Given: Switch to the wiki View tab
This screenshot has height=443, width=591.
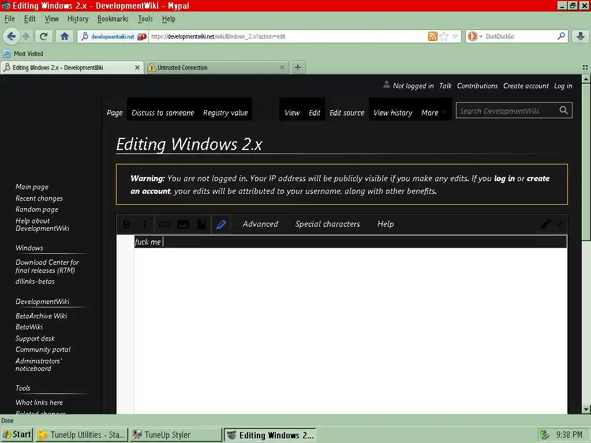Looking at the screenshot, I should coord(292,112).
